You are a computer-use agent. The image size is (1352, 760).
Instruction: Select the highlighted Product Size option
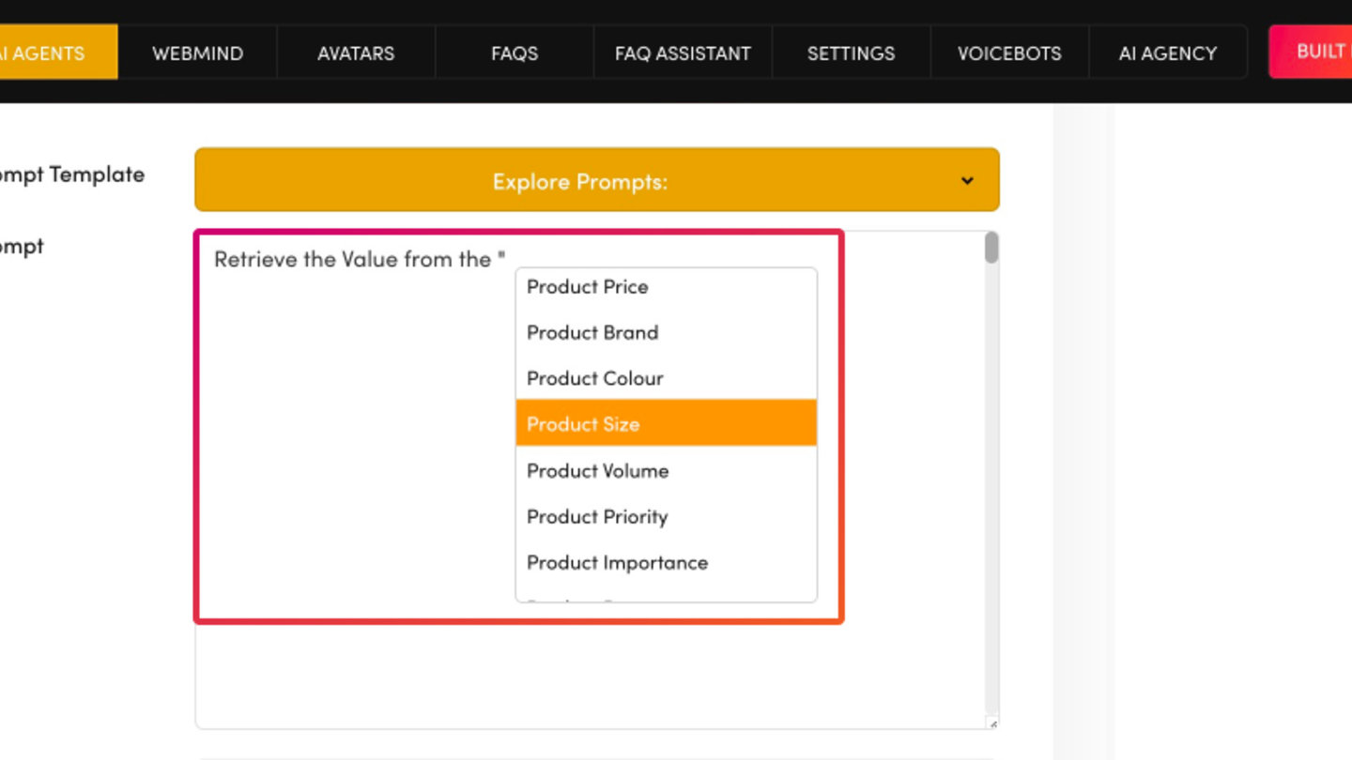583,424
